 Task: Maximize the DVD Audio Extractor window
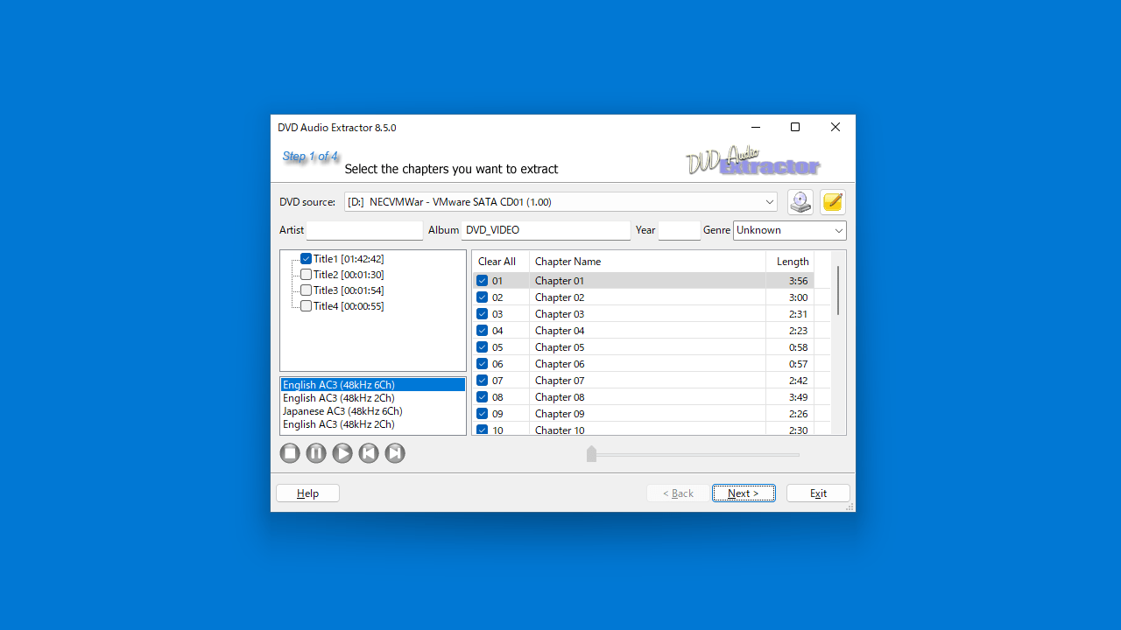point(795,127)
